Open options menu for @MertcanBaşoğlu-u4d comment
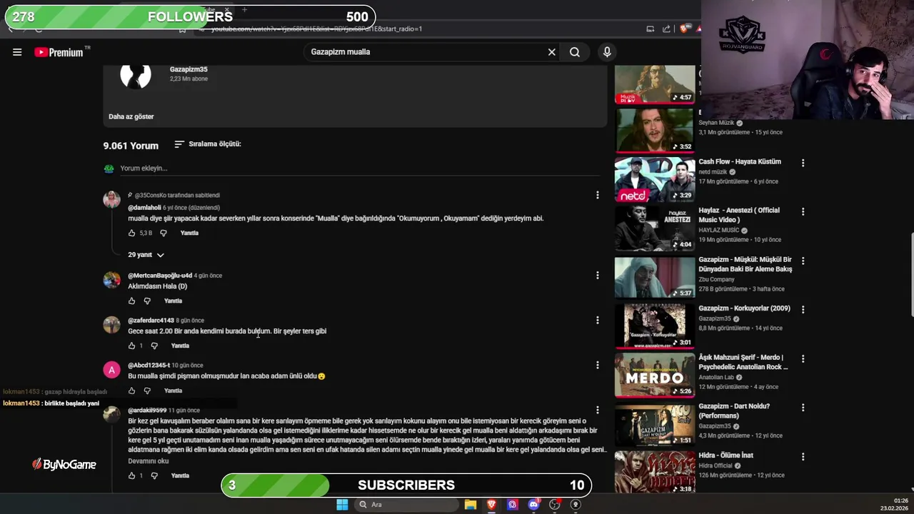The image size is (914, 514). 598,276
